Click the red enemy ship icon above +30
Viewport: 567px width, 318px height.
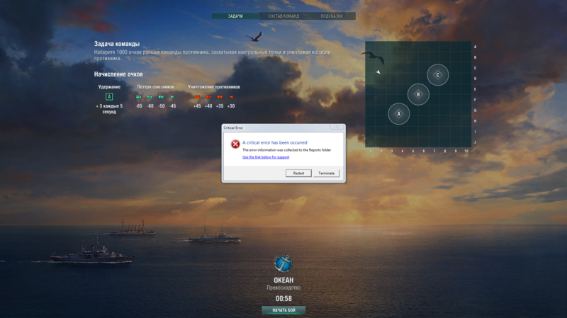pos(231,97)
